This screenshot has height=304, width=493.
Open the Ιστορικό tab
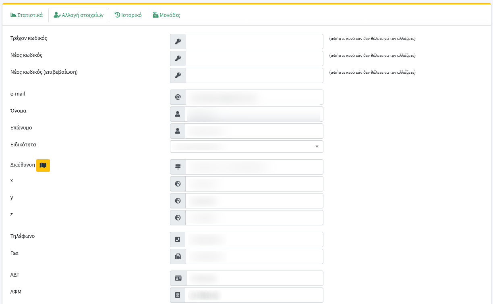pos(128,15)
